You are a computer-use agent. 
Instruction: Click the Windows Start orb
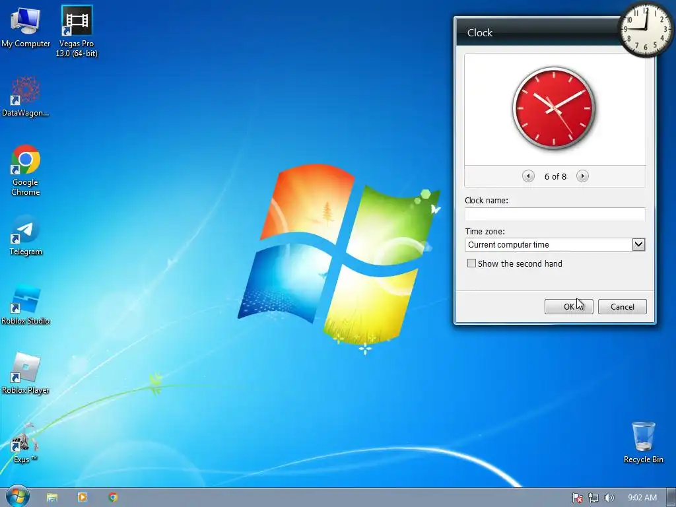click(x=17, y=496)
